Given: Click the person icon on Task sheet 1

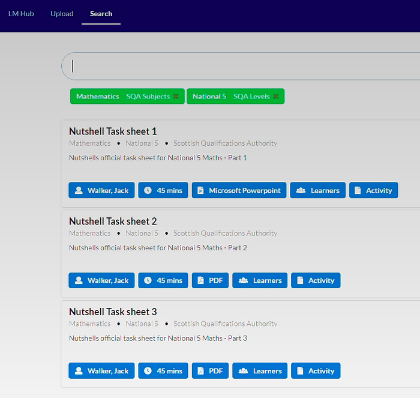Looking at the screenshot, I should point(79,190).
